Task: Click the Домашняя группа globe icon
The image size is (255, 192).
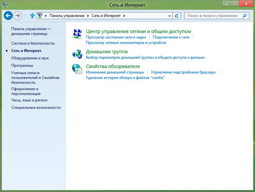Action: pos(77,54)
